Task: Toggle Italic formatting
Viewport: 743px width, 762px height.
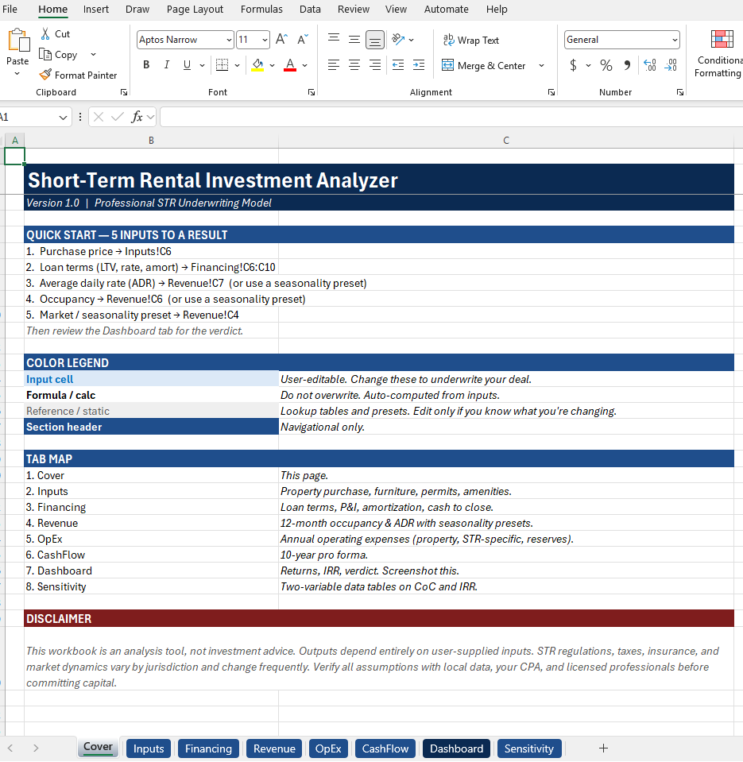Action: coord(167,65)
